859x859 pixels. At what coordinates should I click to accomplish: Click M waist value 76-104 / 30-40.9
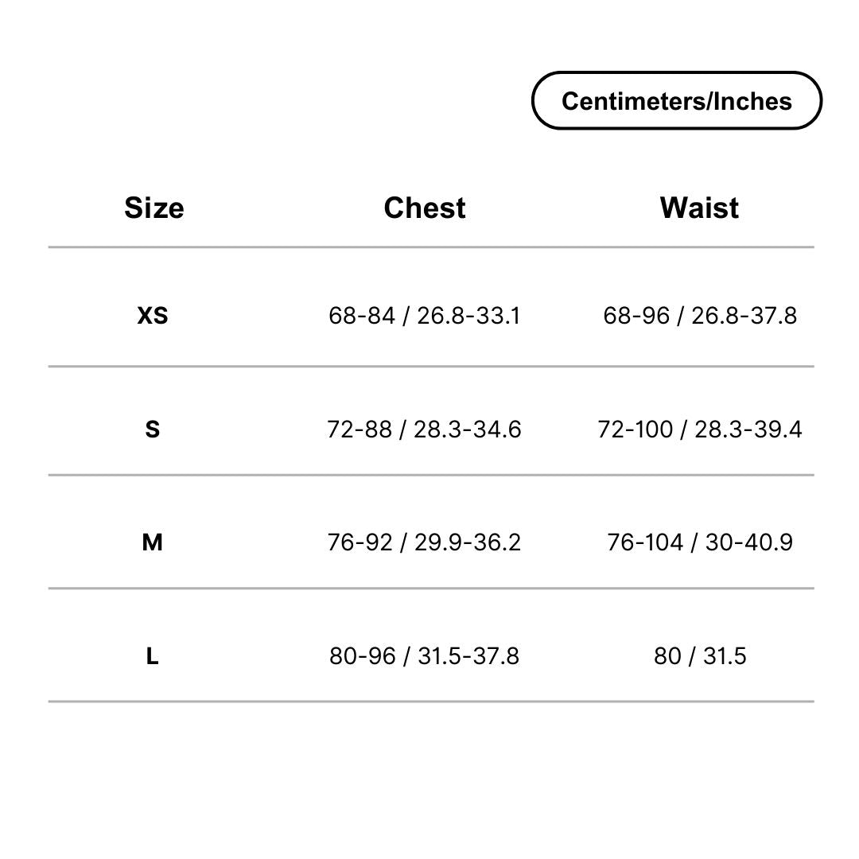point(700,542)
